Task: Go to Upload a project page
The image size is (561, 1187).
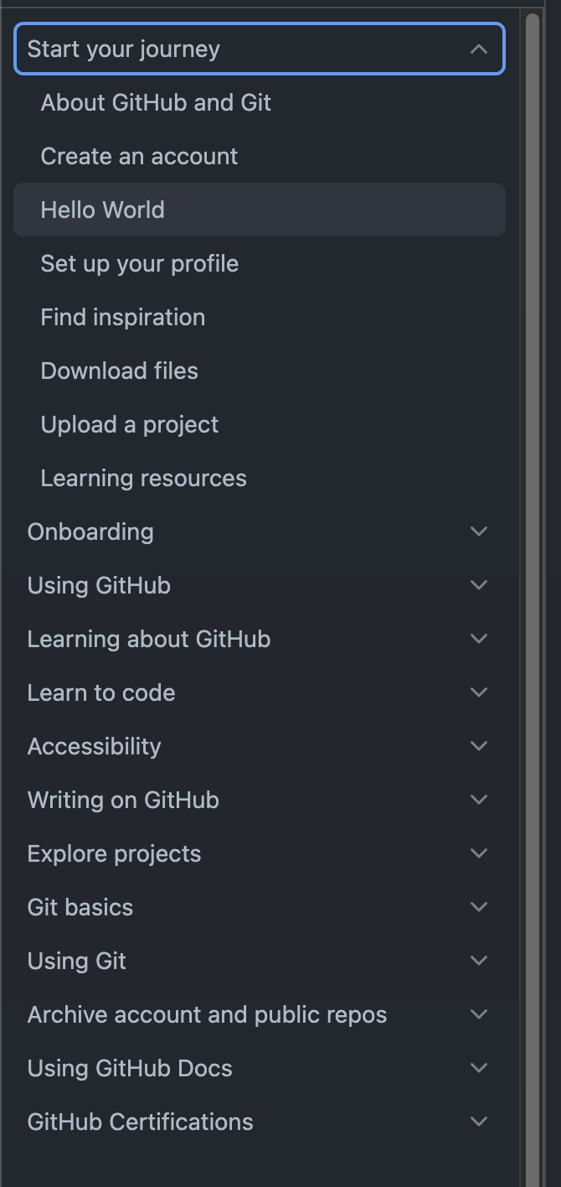Action: coord(129,425)
